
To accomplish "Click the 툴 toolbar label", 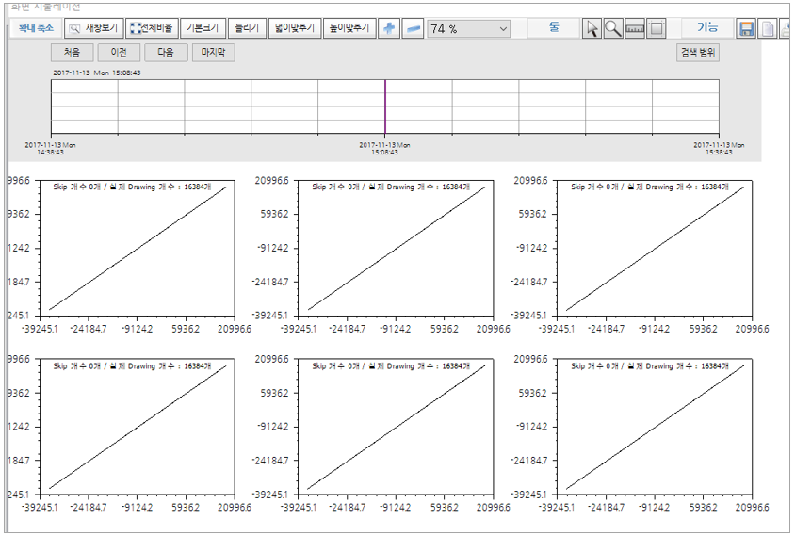I will 554,27.
